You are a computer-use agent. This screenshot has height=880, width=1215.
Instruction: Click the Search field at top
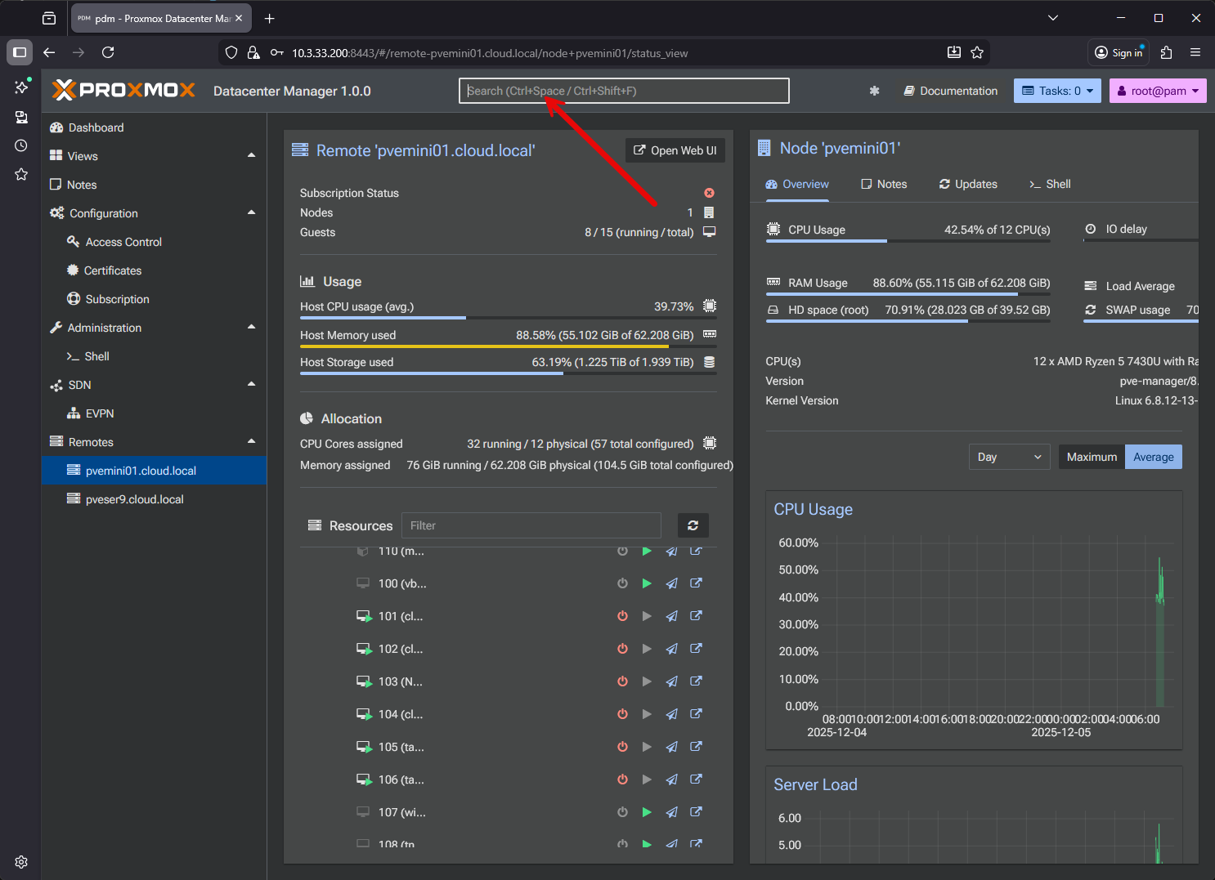pyautogui.click(x=623, y=91)
